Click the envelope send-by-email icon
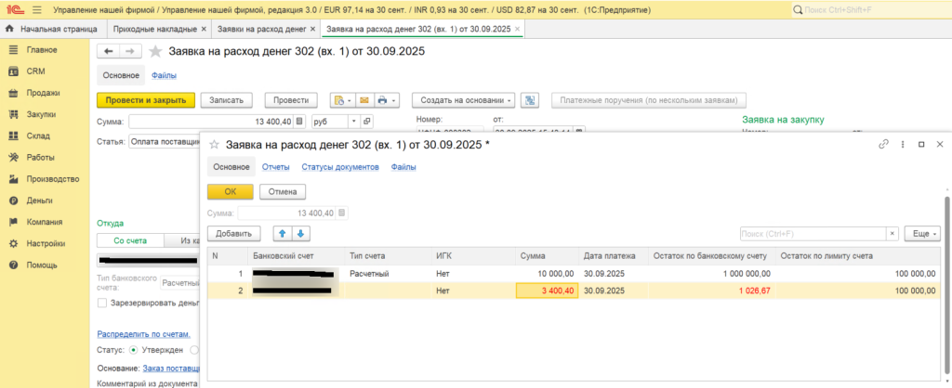 point(364,100)
